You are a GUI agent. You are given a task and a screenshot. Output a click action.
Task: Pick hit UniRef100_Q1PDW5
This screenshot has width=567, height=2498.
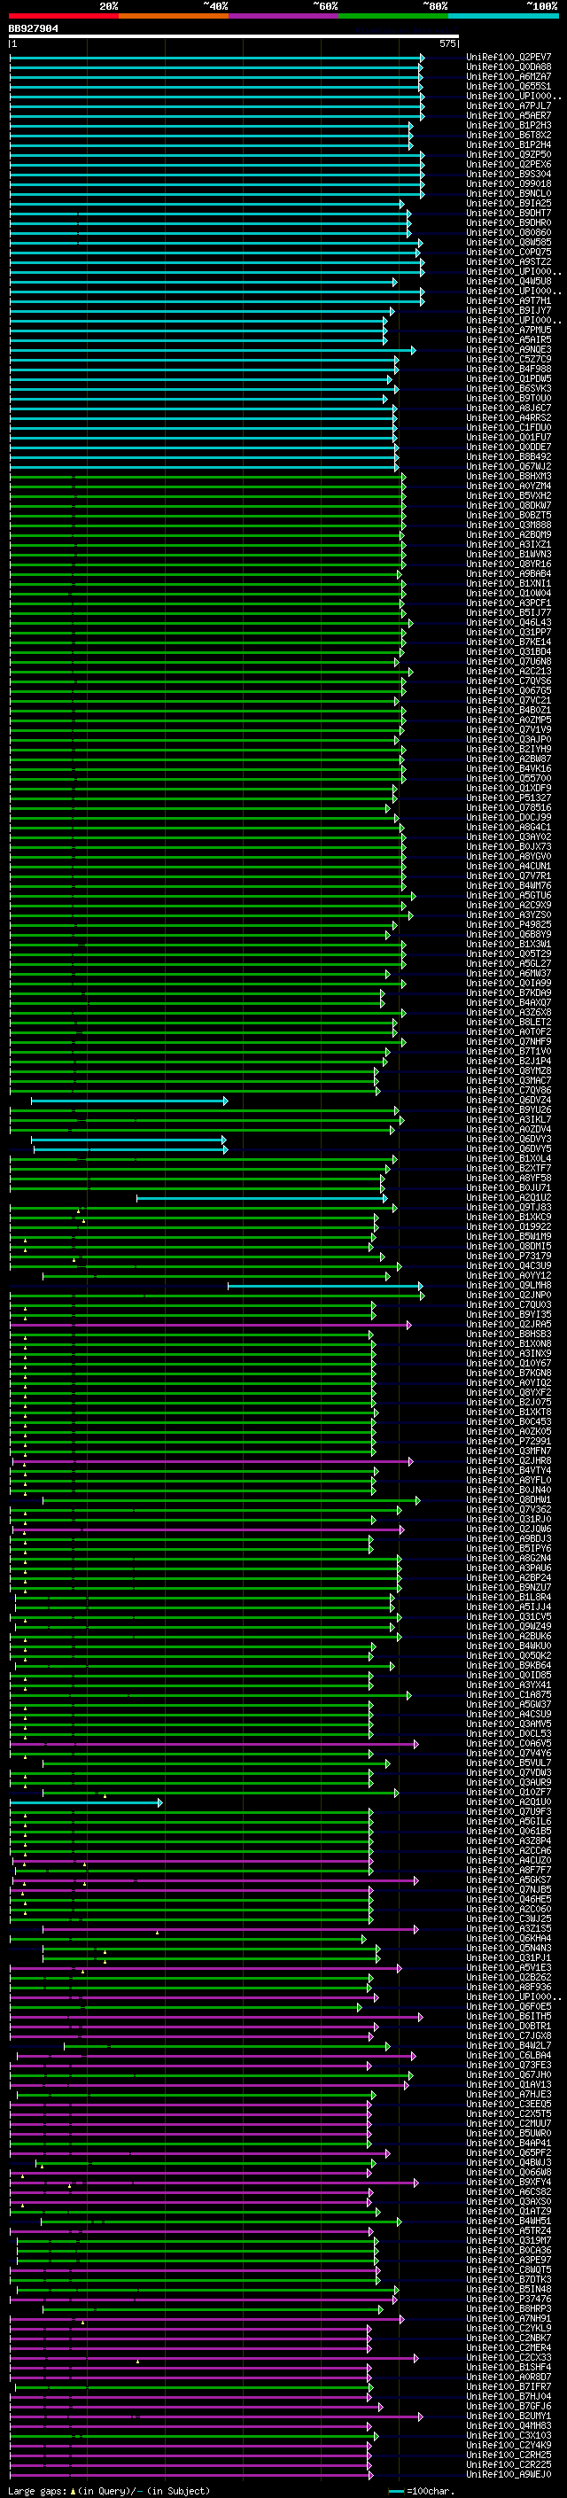pos(508,378)
